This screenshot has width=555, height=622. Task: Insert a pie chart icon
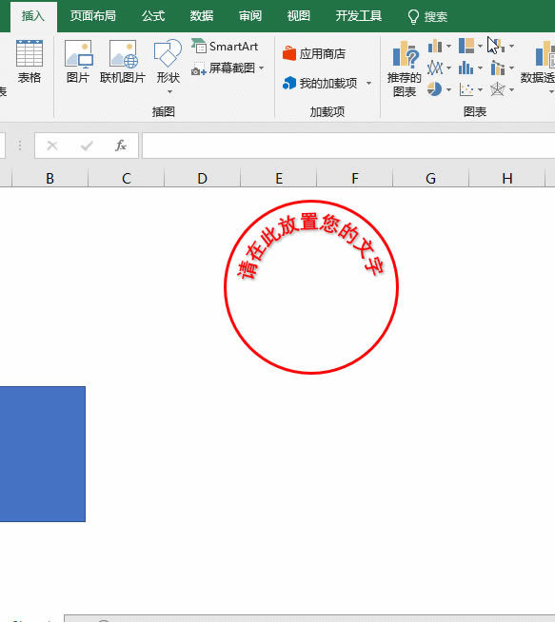(x=435, y=89)
